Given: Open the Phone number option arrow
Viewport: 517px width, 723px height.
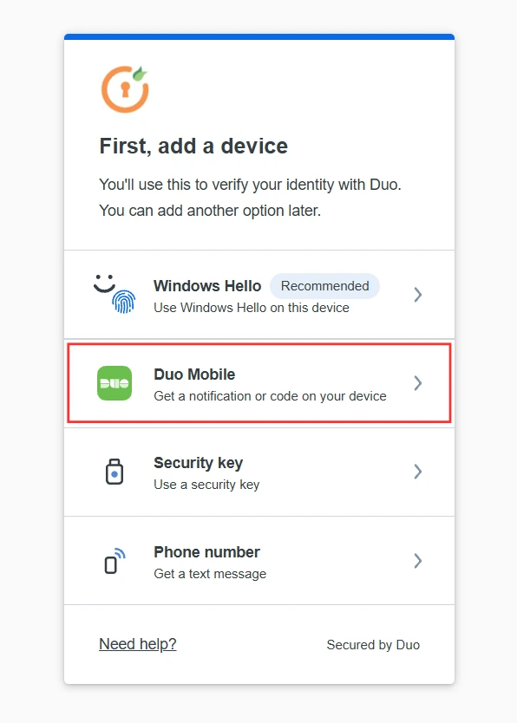Looking at the screenshot, I should [417, 560].
